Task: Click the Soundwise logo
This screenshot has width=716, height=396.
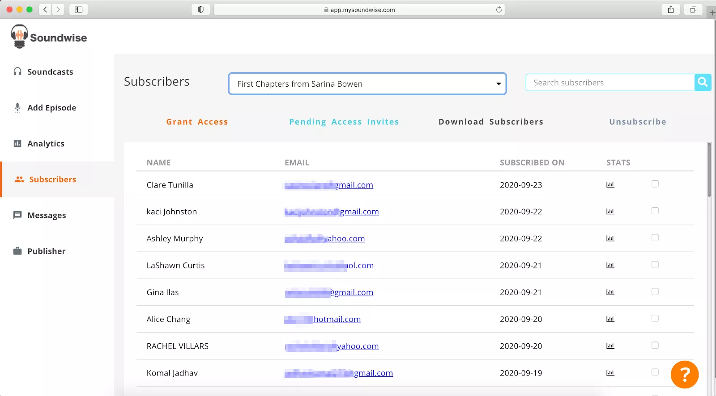Action: pyautogui.click(x=49, y=37)
